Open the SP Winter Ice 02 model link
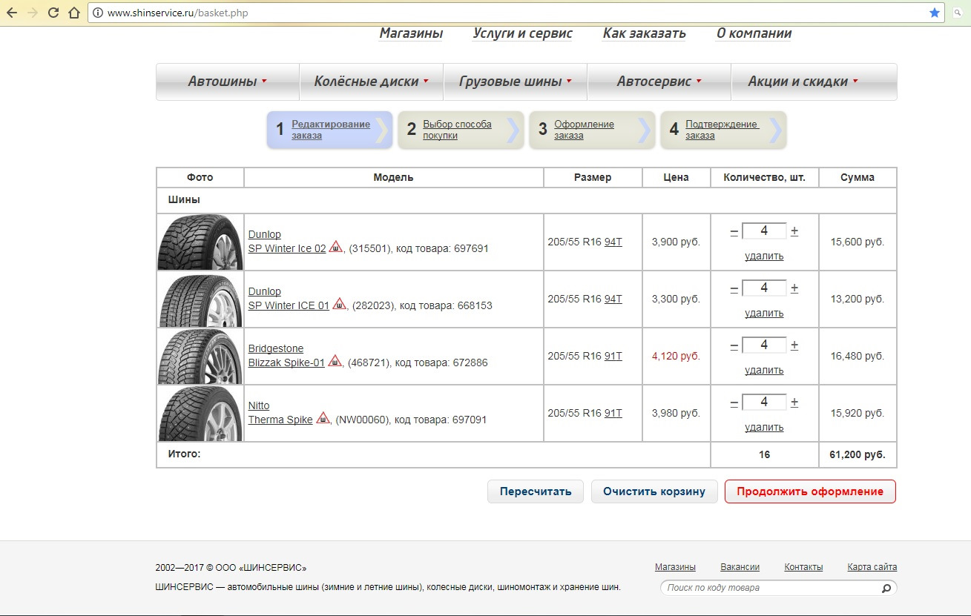The width and height of the screenshot is (971, 616). tap(287, 248)
